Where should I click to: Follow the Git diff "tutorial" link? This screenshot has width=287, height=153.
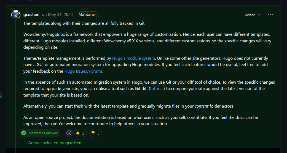[x=157, y=89]
